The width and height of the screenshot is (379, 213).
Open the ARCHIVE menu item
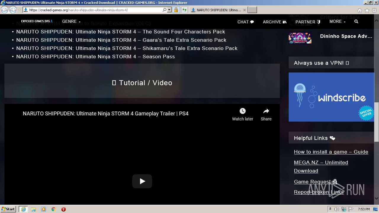pyautogui.click(x=274, y=22)
